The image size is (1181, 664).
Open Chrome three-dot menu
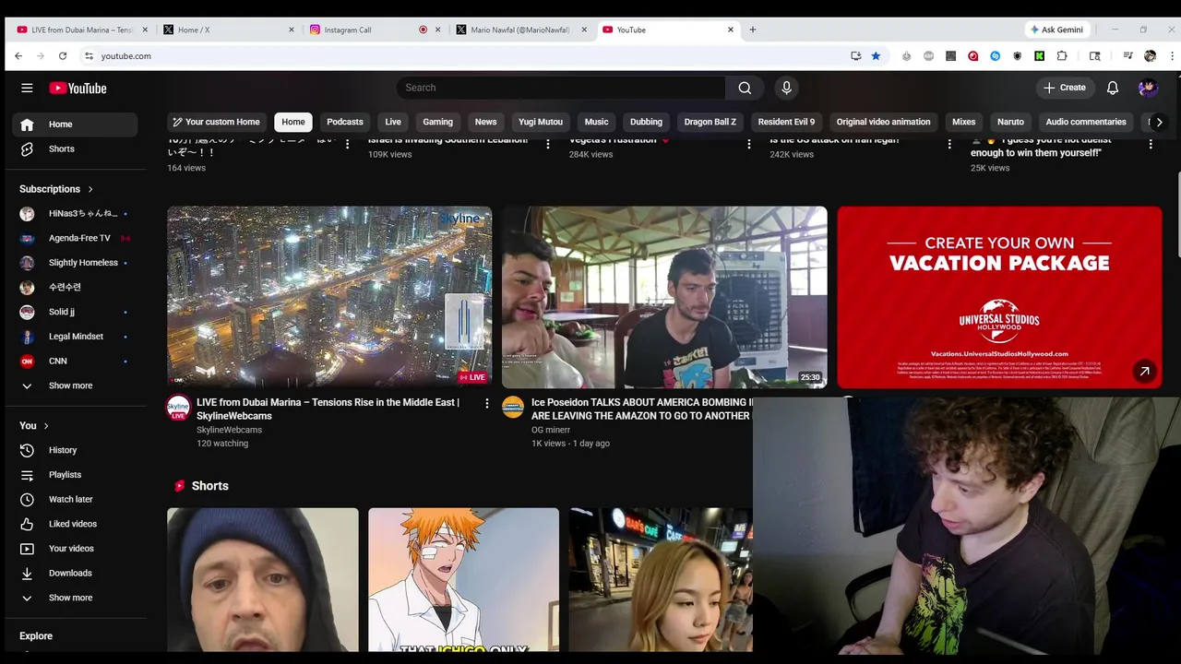1172,56
